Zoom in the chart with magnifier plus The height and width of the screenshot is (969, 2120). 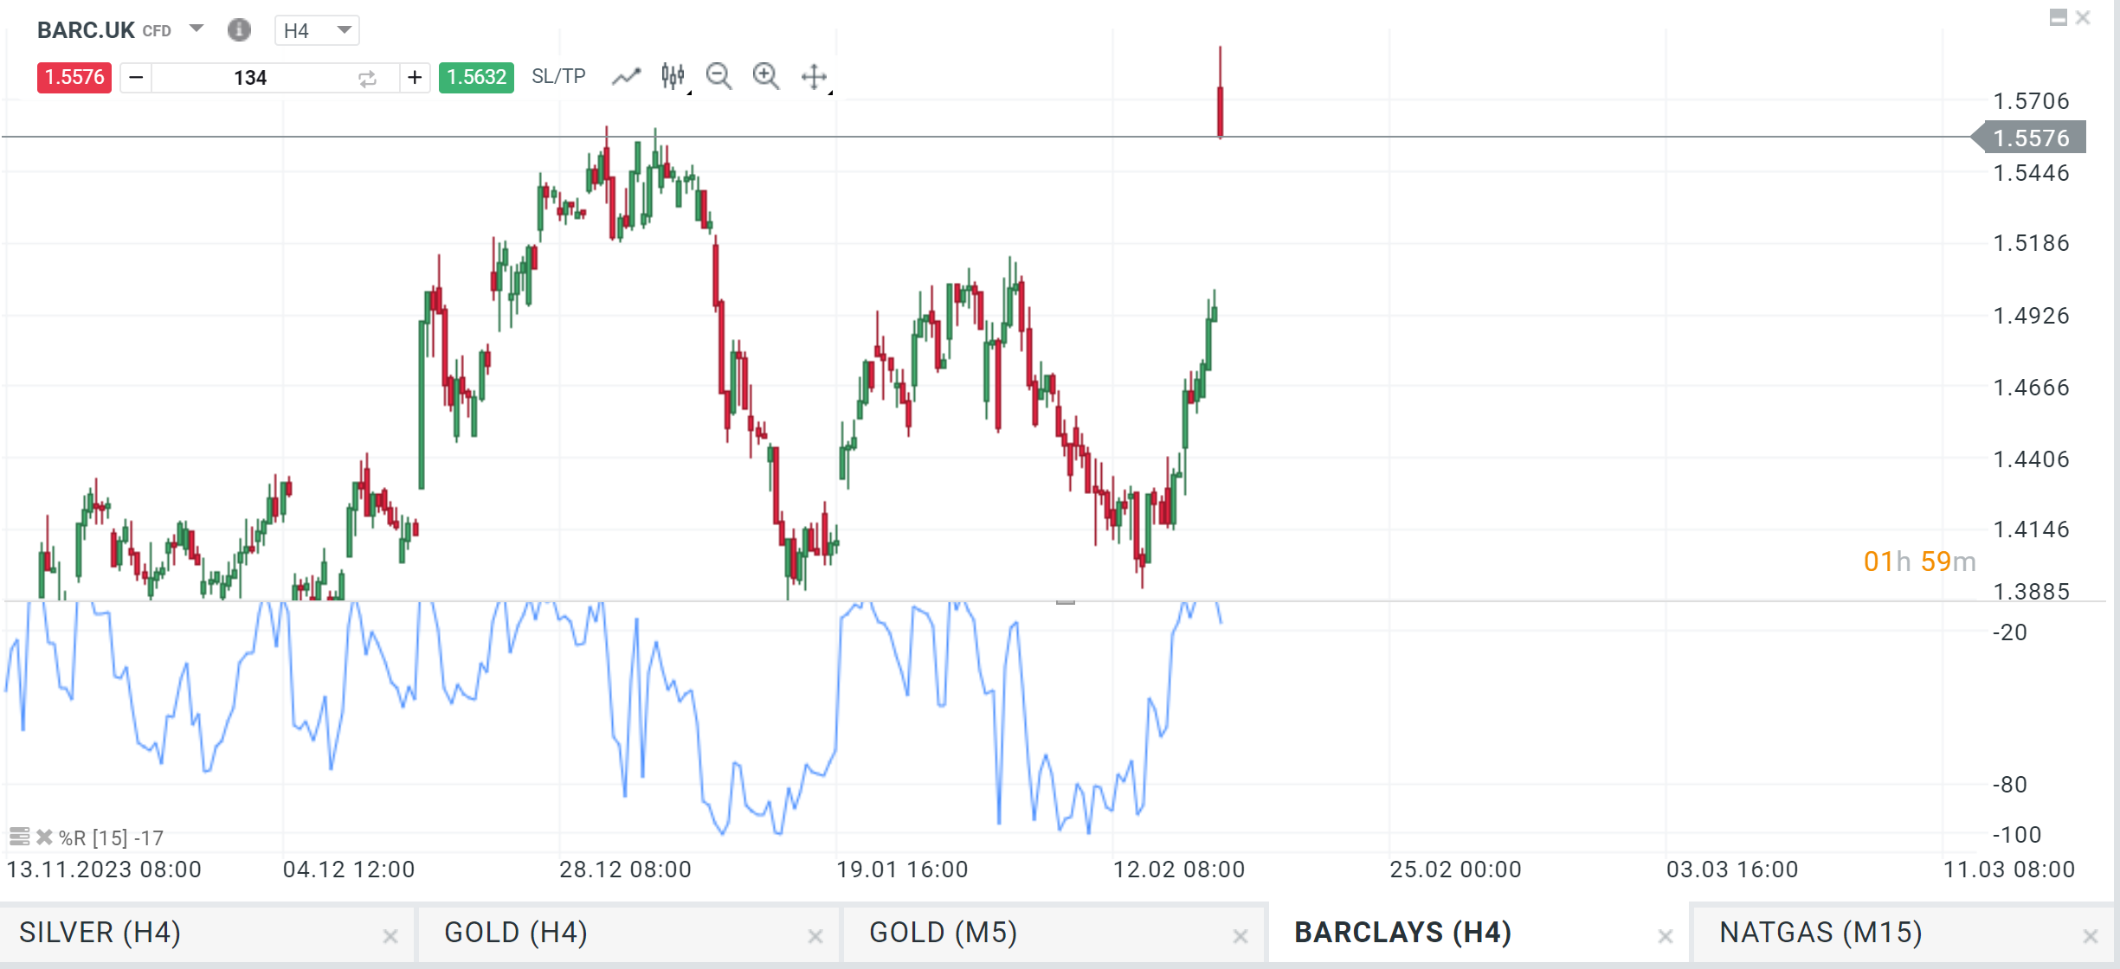[765, 76]
